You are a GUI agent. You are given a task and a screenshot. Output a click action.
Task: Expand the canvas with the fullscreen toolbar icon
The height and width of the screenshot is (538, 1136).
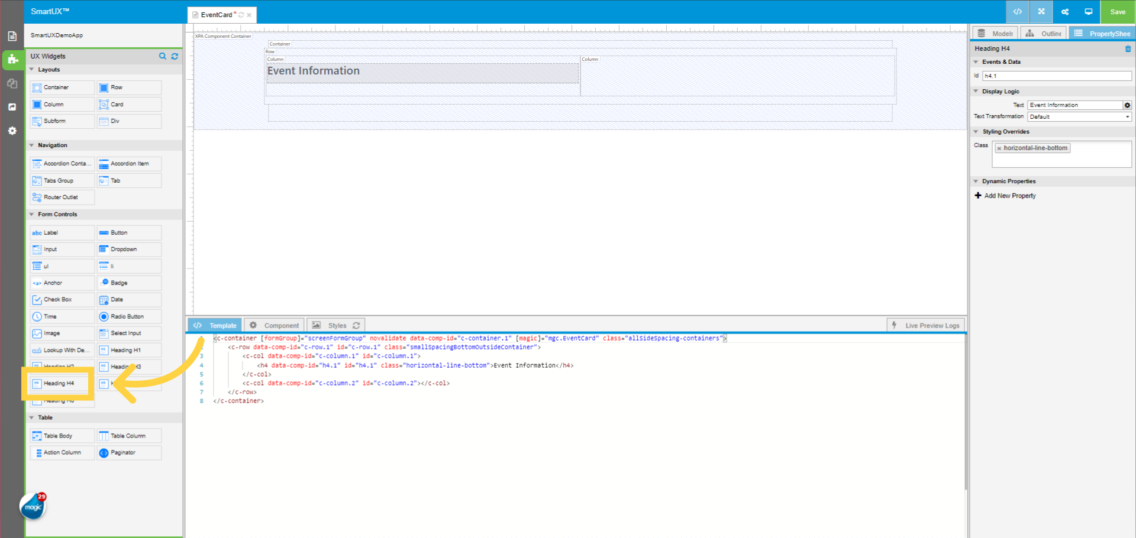1041,12
